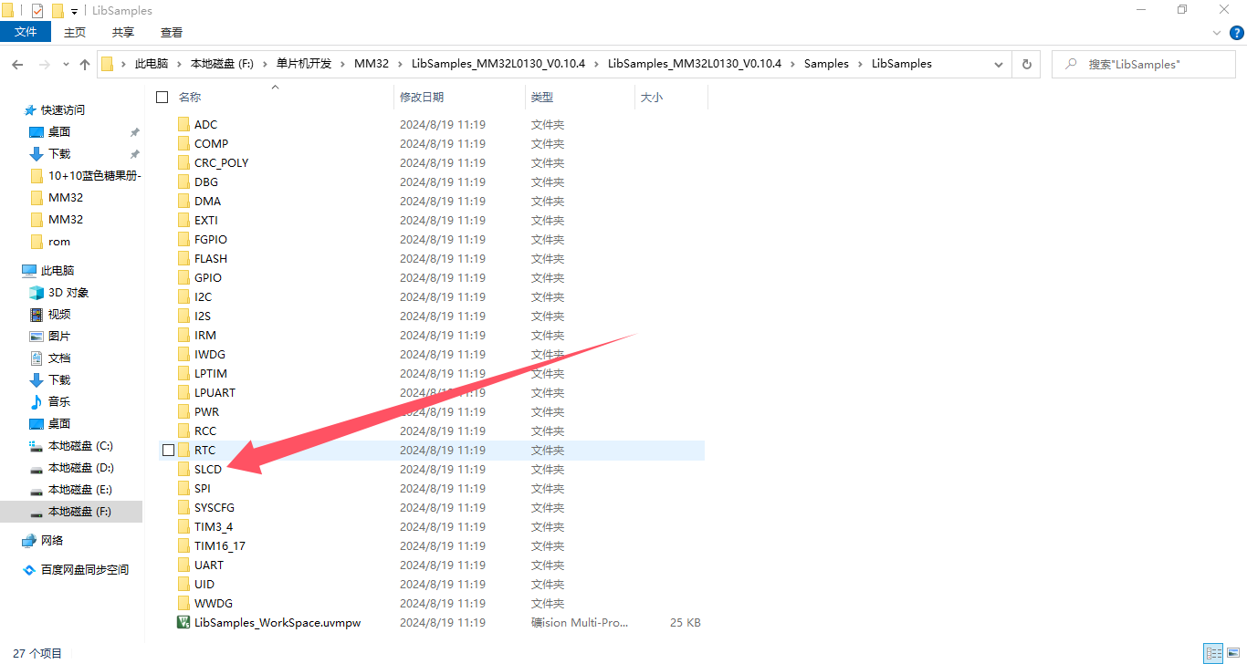Switch to details view in status bar
This screenshot has height=664, width=1247.
(1213, 653)
